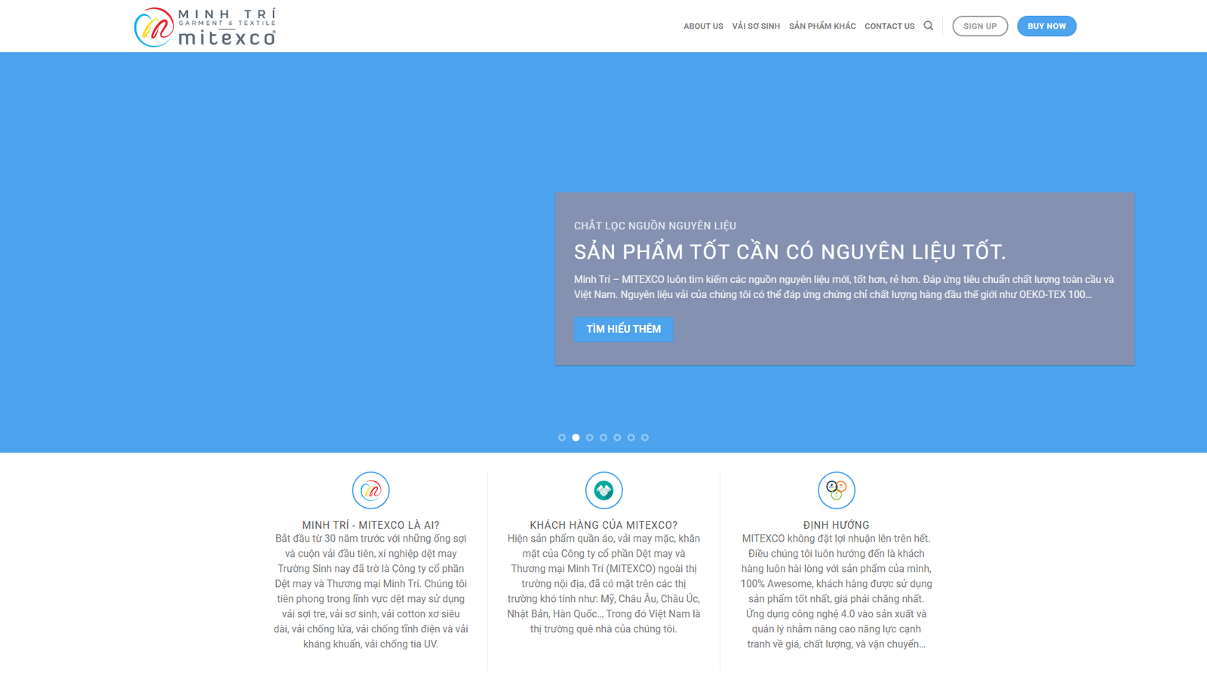Screen dimensions: 1207x679
Task: Select the sixth slider dot
Action: (x=631, y=438)
